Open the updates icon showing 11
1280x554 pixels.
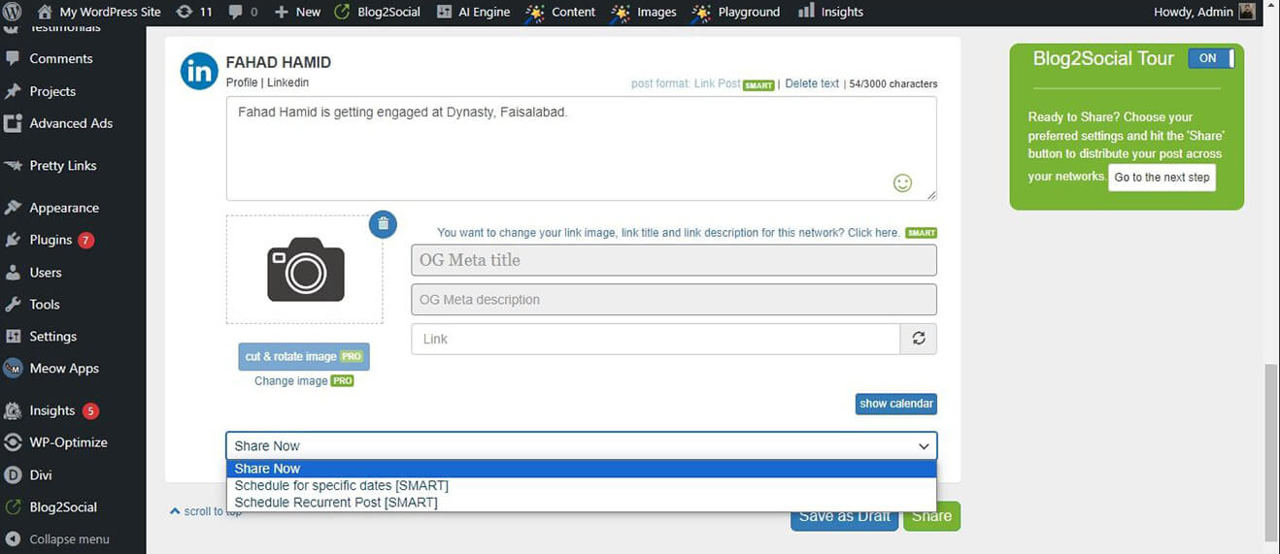click(x=194, y=12)
